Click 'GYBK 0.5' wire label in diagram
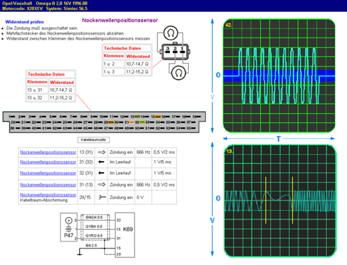Screen dimensions: 347x265 (94, 226)
